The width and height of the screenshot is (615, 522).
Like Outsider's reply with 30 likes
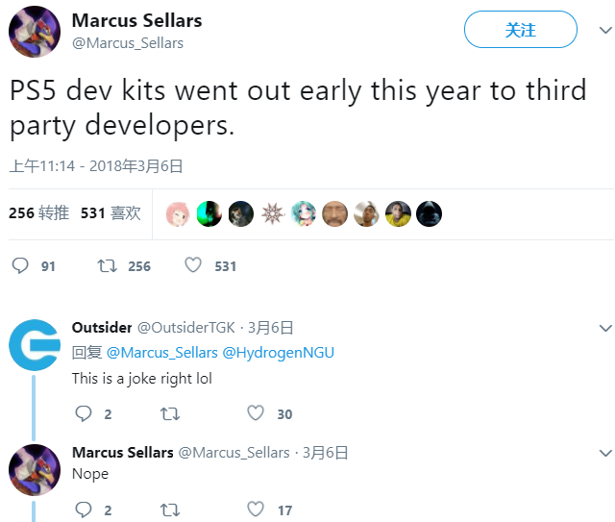pos(255,413)
